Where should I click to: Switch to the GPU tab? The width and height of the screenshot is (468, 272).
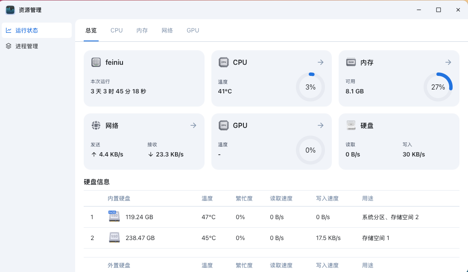(193, 30)
